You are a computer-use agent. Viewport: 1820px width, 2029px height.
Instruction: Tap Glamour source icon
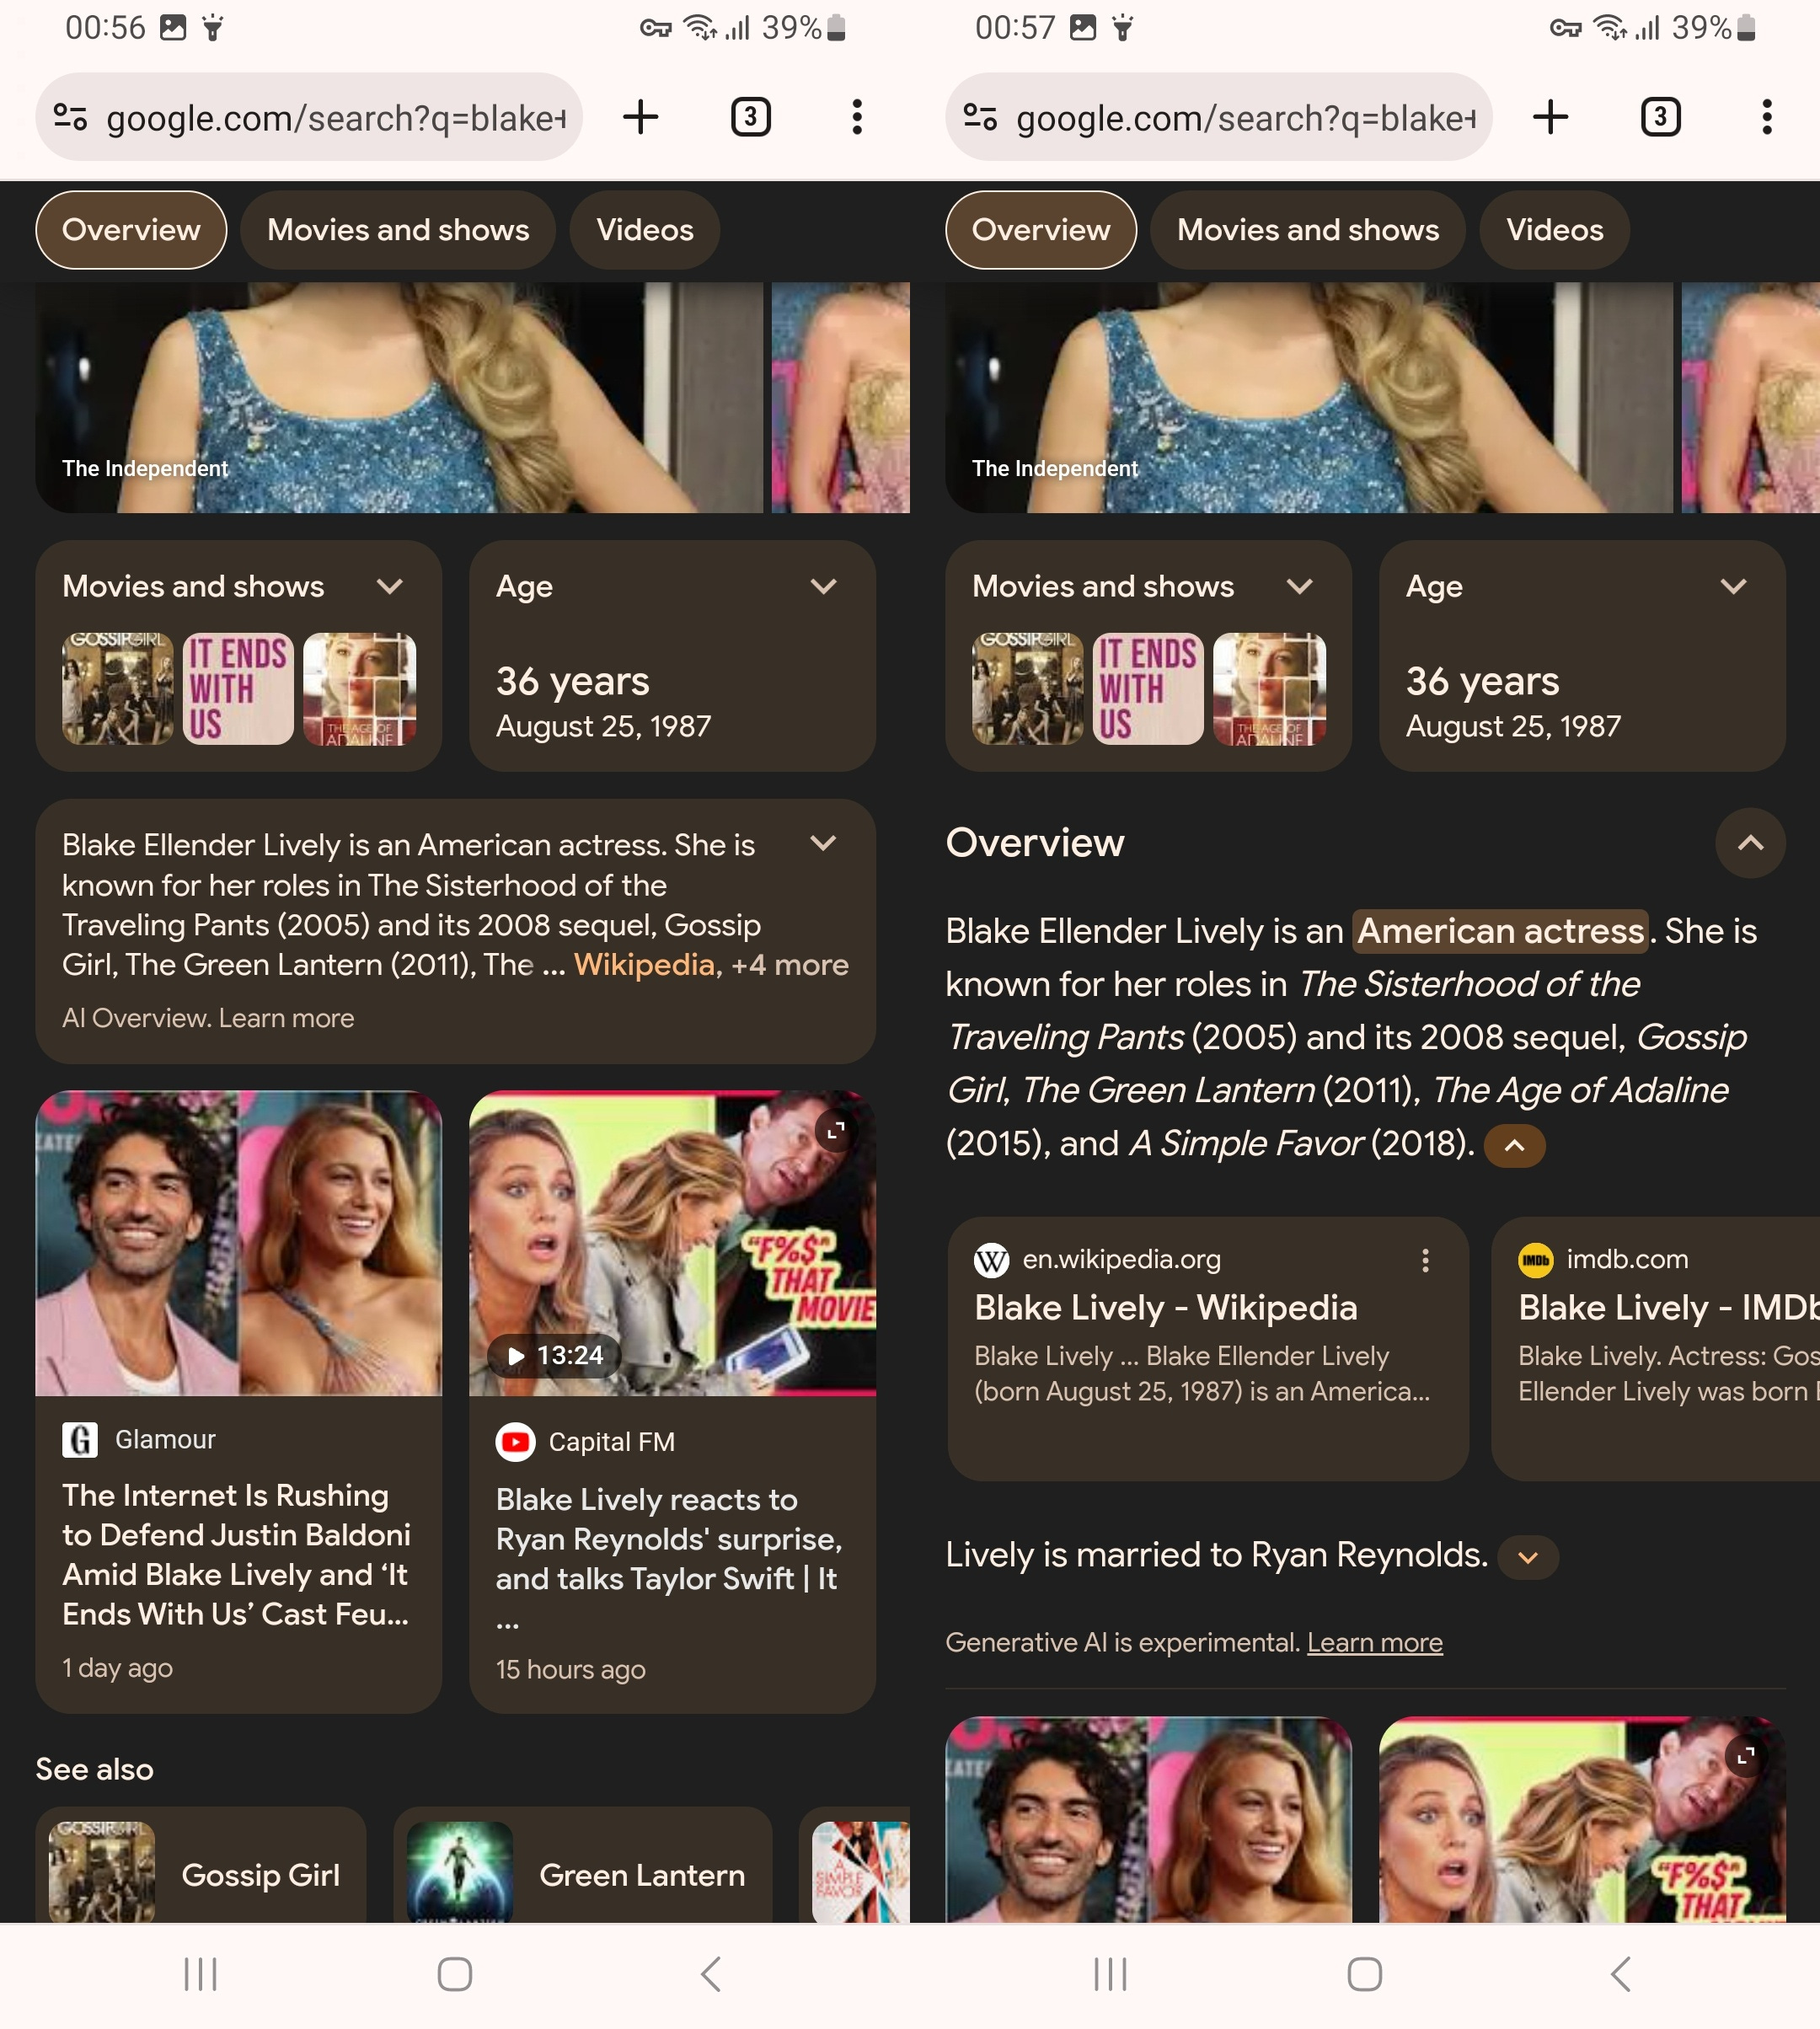[x=80, y=1440]
